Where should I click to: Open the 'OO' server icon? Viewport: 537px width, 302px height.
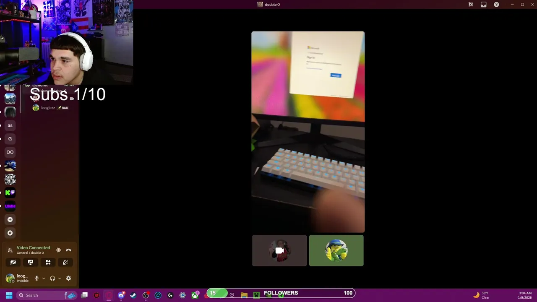[x=10, y=152]
